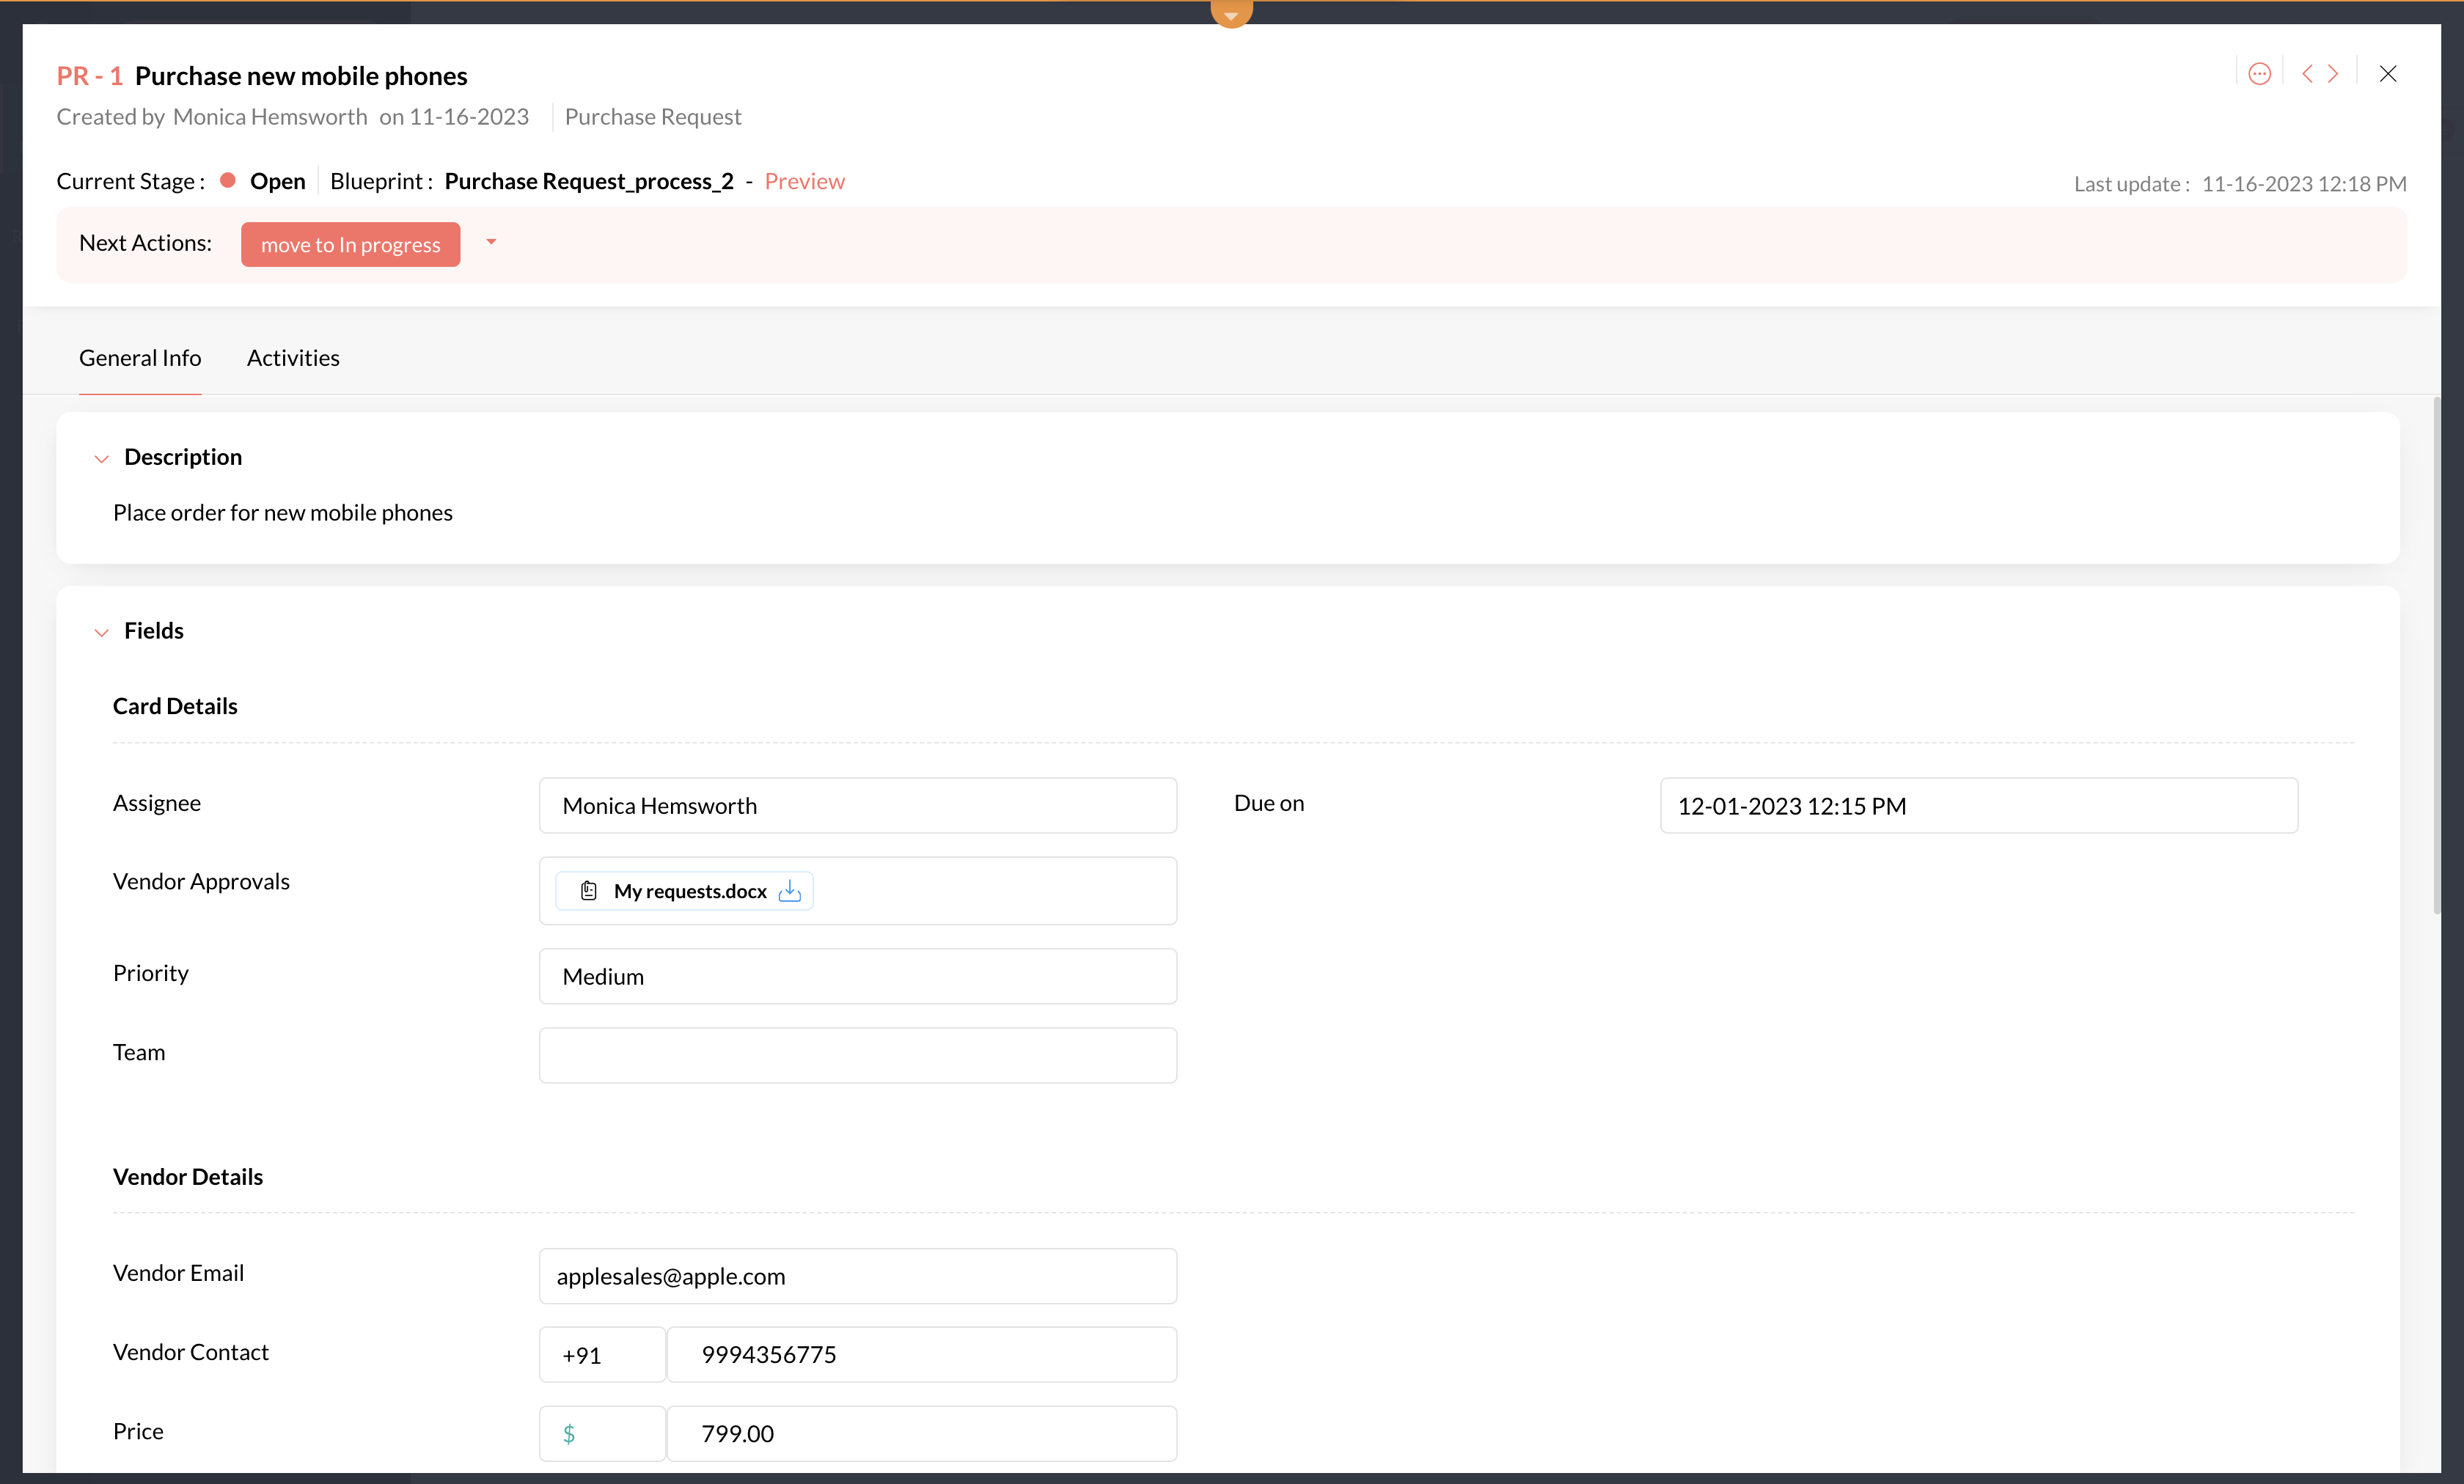This screenshot has width=2464, height=1484.
Task: Download My requests.docx attachment
Action: click(x=790, y=890)
